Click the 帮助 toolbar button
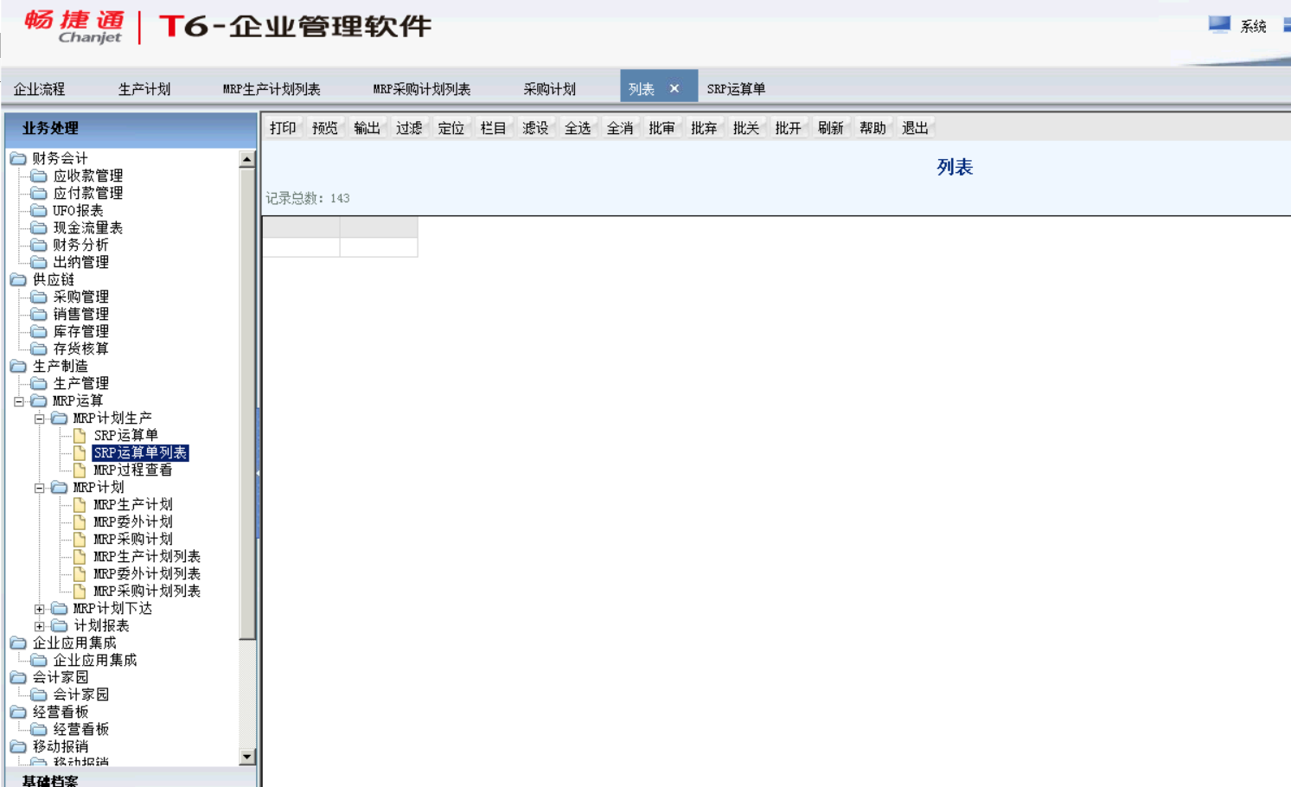 coord(872,128)
